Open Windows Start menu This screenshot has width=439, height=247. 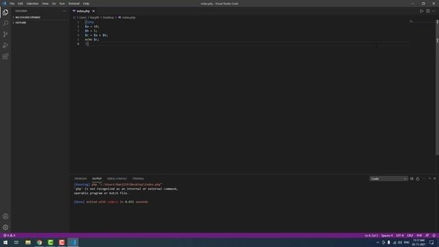pyautogui.click(x=5, y=242)
